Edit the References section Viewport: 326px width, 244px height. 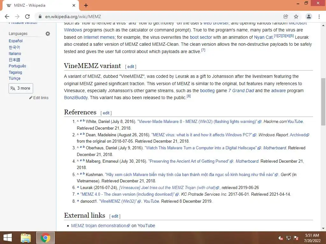pyautogui.click(x=106, y=113)
